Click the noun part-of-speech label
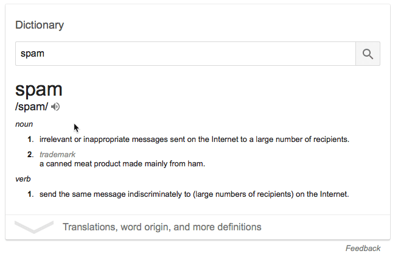The height and width of the screenshot is (262, 398). 24,124
